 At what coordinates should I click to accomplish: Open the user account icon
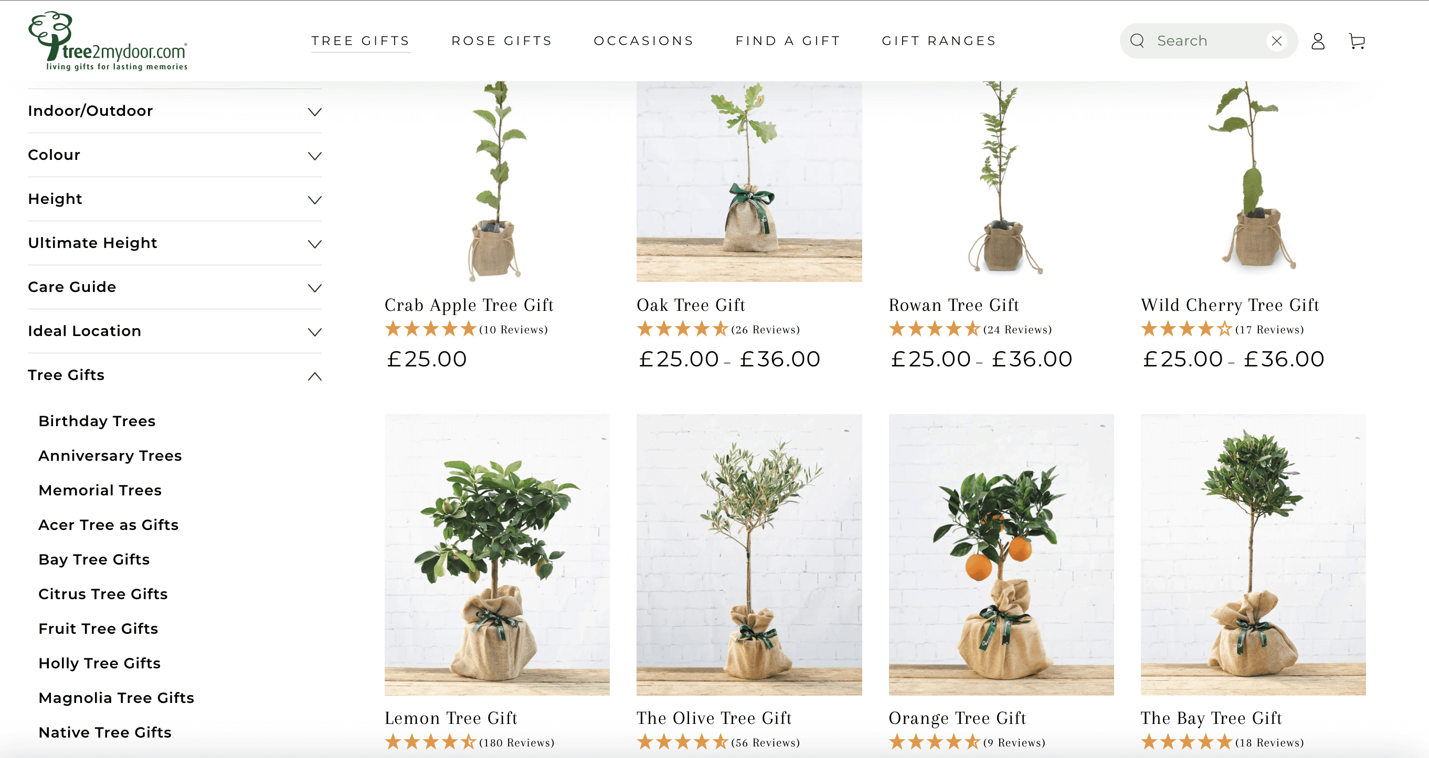[1318, 41]
